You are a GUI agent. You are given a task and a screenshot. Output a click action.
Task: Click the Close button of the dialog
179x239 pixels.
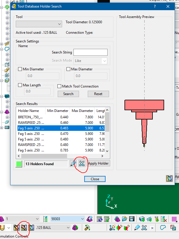(x=95, y=179)
